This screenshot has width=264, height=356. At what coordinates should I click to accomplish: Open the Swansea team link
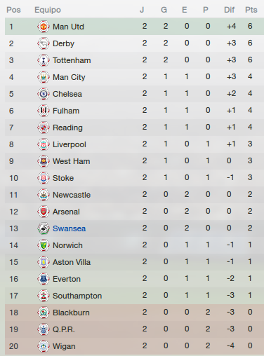[x=69, y=228]
